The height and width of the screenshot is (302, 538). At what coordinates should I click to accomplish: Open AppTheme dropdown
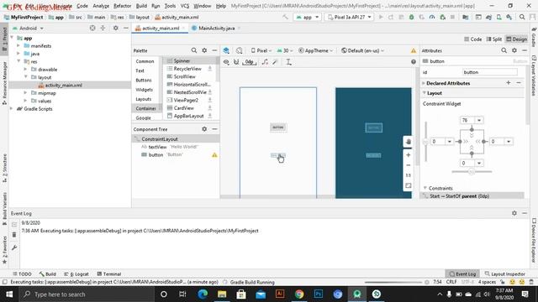(316, 50)
